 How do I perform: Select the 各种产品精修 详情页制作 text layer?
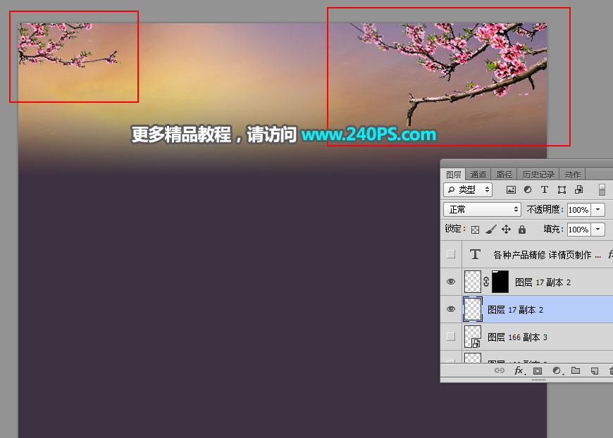[547, 255]
